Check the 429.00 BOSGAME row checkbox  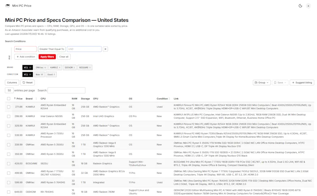[x=9, y=164]
